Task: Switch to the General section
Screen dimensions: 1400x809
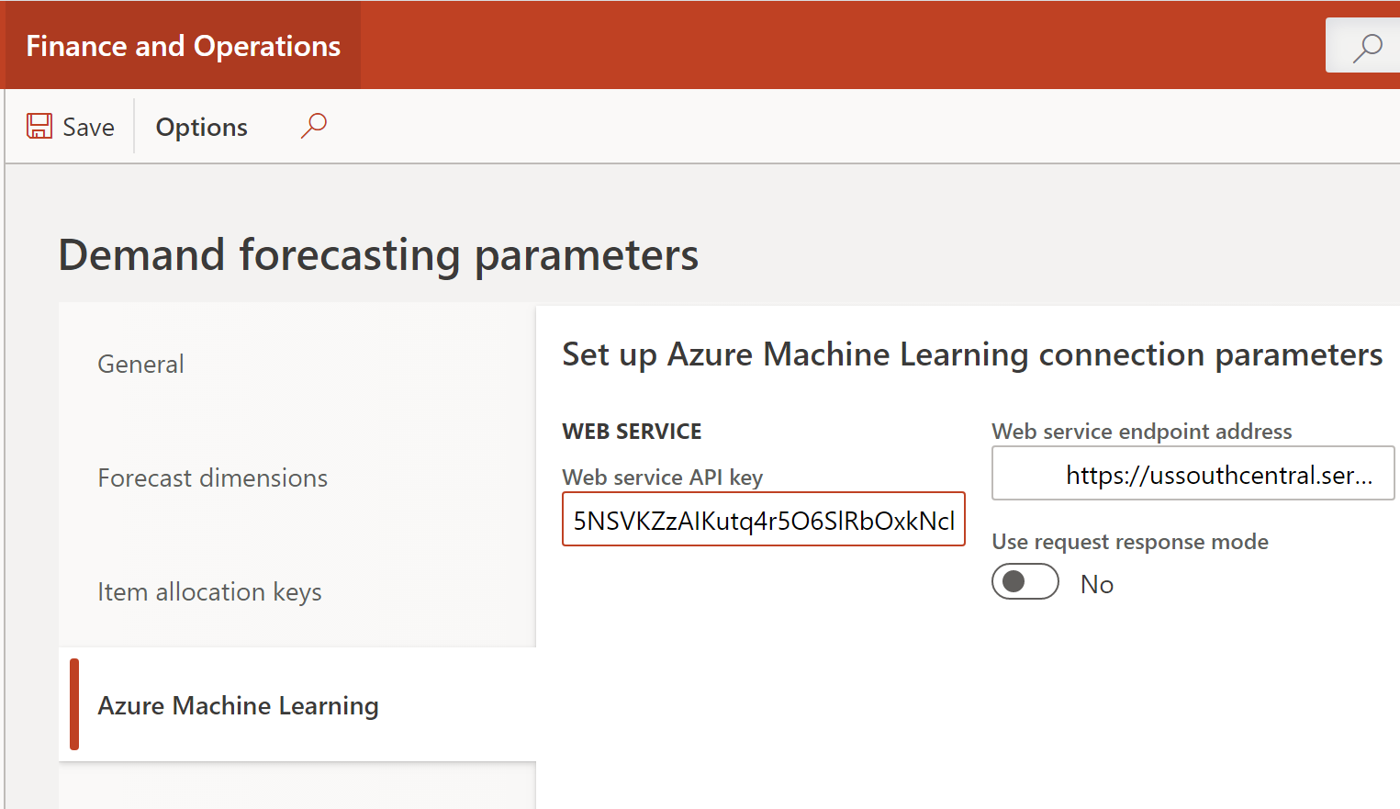Action: pos(140,364)
